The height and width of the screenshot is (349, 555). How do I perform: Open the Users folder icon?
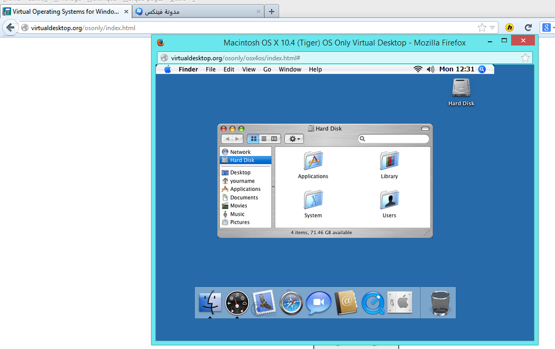[390, 204]
